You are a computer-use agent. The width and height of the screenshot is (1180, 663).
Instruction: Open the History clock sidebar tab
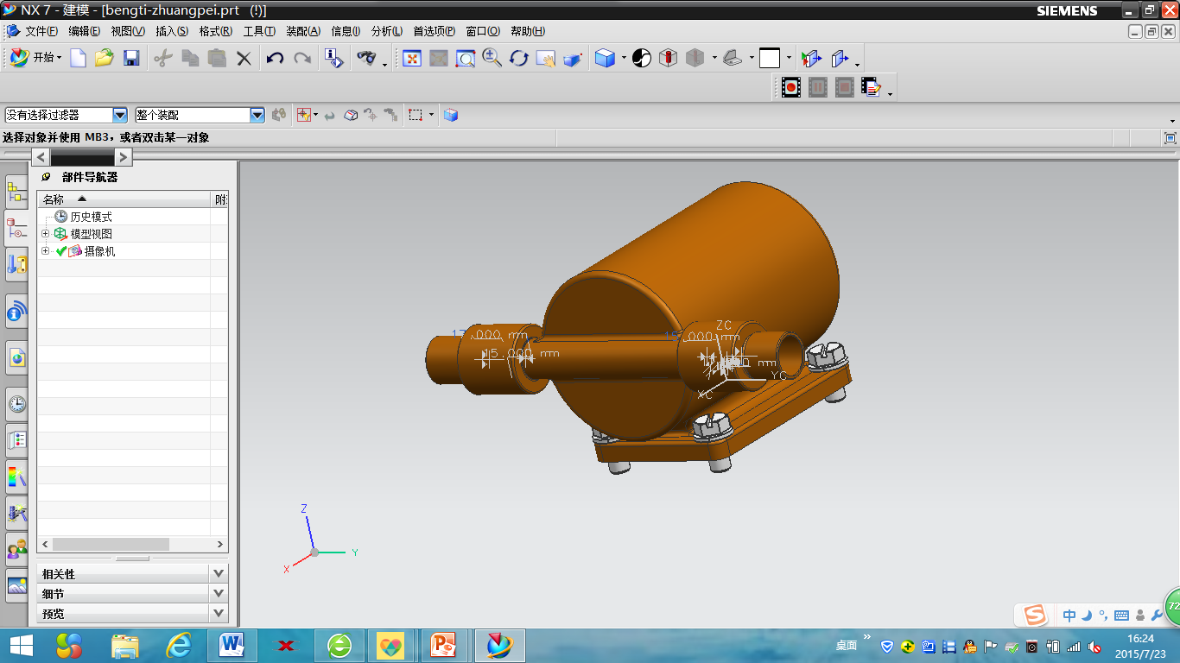point(16,404)
